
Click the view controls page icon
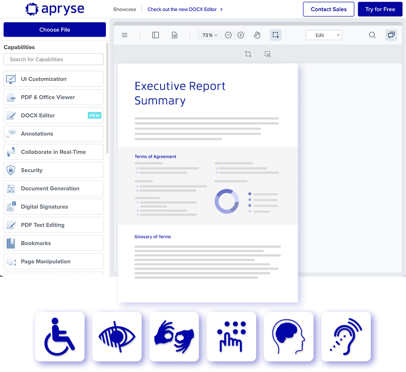[175, 35]
